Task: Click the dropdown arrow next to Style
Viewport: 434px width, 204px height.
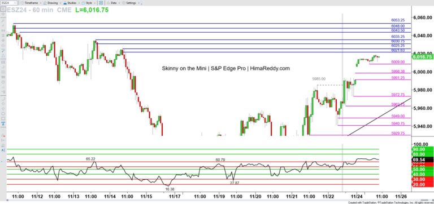Action: click(95, 3)
